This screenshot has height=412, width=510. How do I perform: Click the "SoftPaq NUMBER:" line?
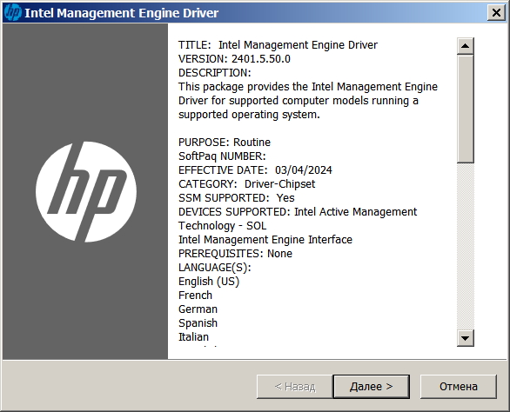[x=222, y=156]
